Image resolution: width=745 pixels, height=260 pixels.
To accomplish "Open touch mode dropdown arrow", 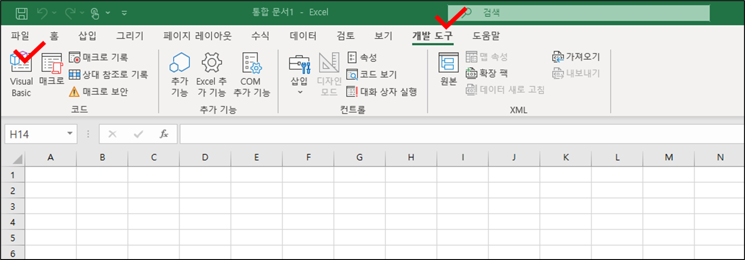I will pyautogui.click(x=108, y=13).
